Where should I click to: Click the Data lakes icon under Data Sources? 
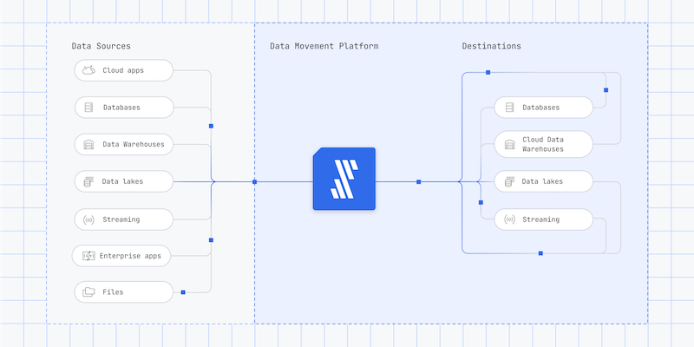[x=88, y=181]
